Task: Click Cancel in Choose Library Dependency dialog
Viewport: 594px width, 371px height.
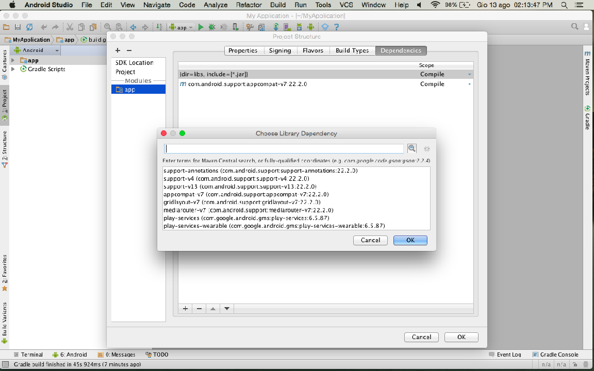Action: pos(370,240)
